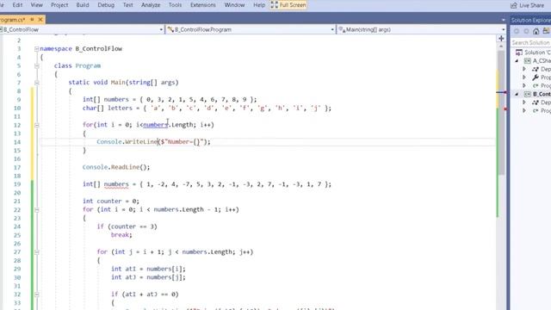Open the Debug menu
551x310 pixels.
point(106,5)
